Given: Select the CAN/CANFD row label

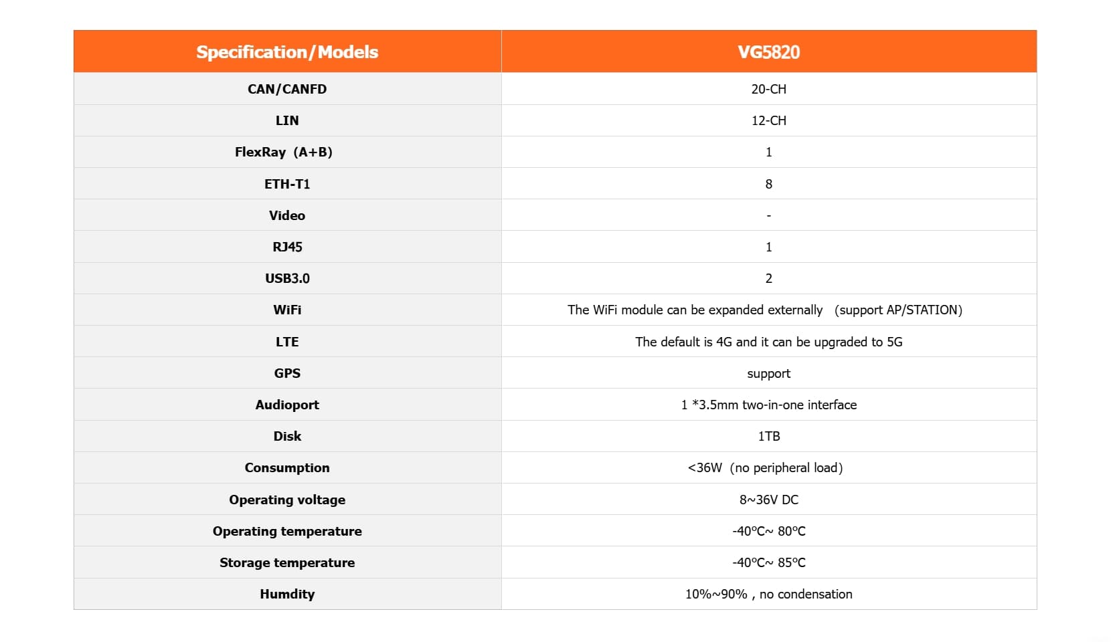Looking at the screenshot, I should pos(287,89).
